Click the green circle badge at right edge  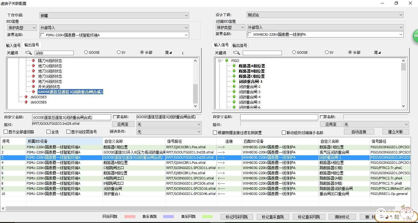coord(415,36)
